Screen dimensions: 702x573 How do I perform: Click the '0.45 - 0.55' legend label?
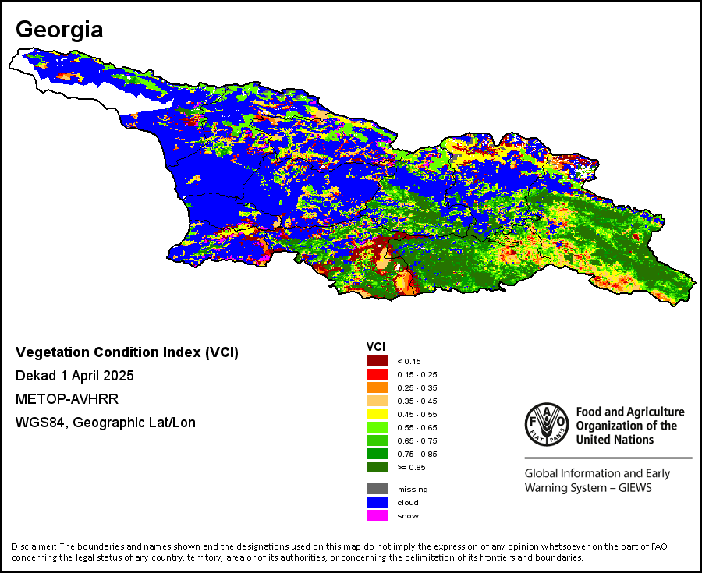[x=417, y=414]
